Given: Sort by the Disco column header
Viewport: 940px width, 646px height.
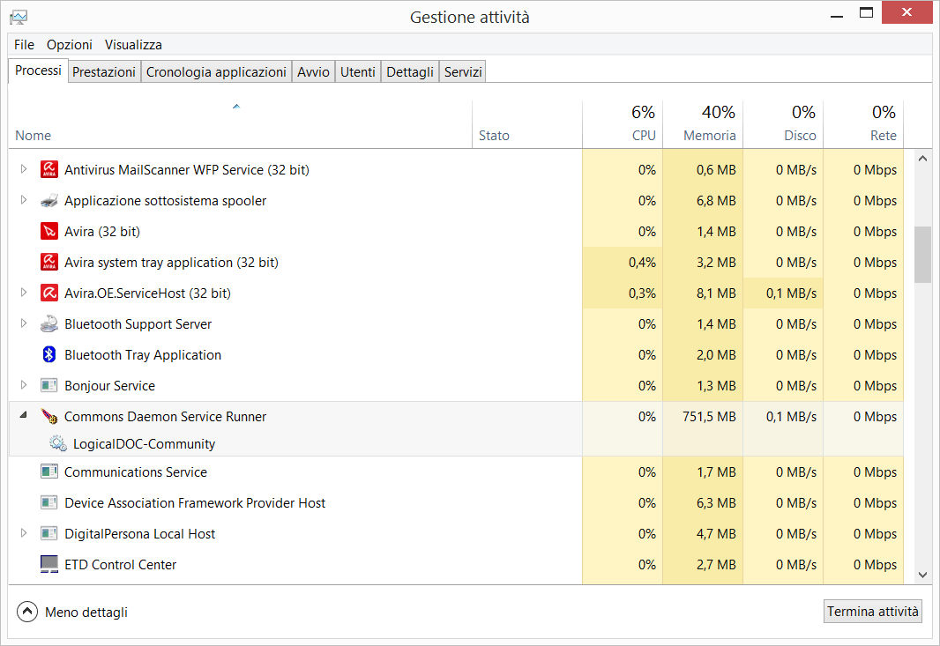Looking at the screenshot, I should [783, 124].
